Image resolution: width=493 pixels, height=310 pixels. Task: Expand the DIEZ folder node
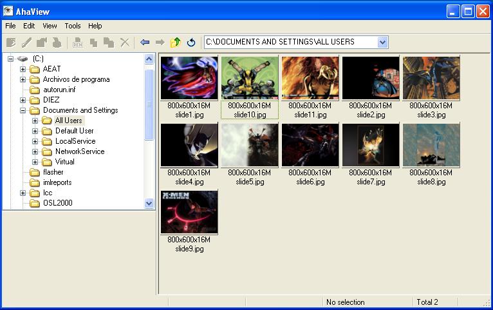click(23, 100)
